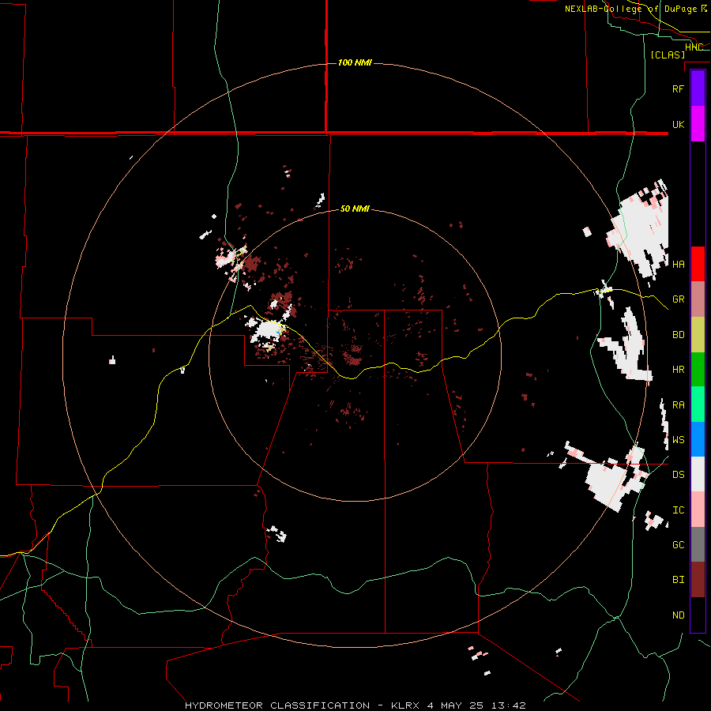Click the "UK" legend label
Screen dimensions: 711x711
(678, 124)
